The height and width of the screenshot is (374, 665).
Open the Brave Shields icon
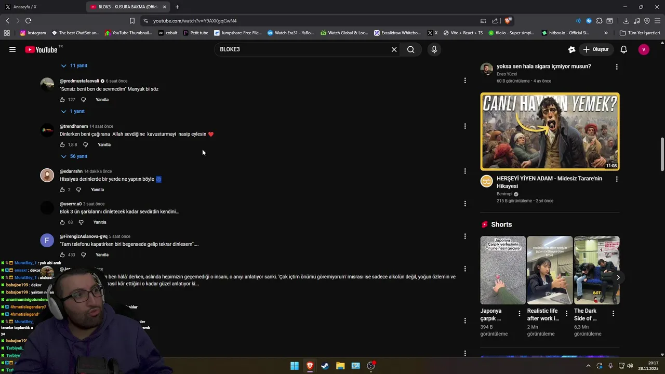[508, 21]
